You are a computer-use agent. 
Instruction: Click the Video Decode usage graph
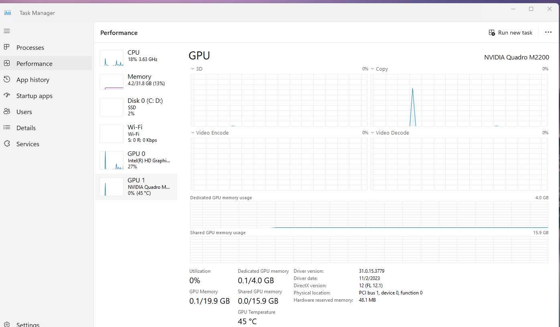pos(459,164)
